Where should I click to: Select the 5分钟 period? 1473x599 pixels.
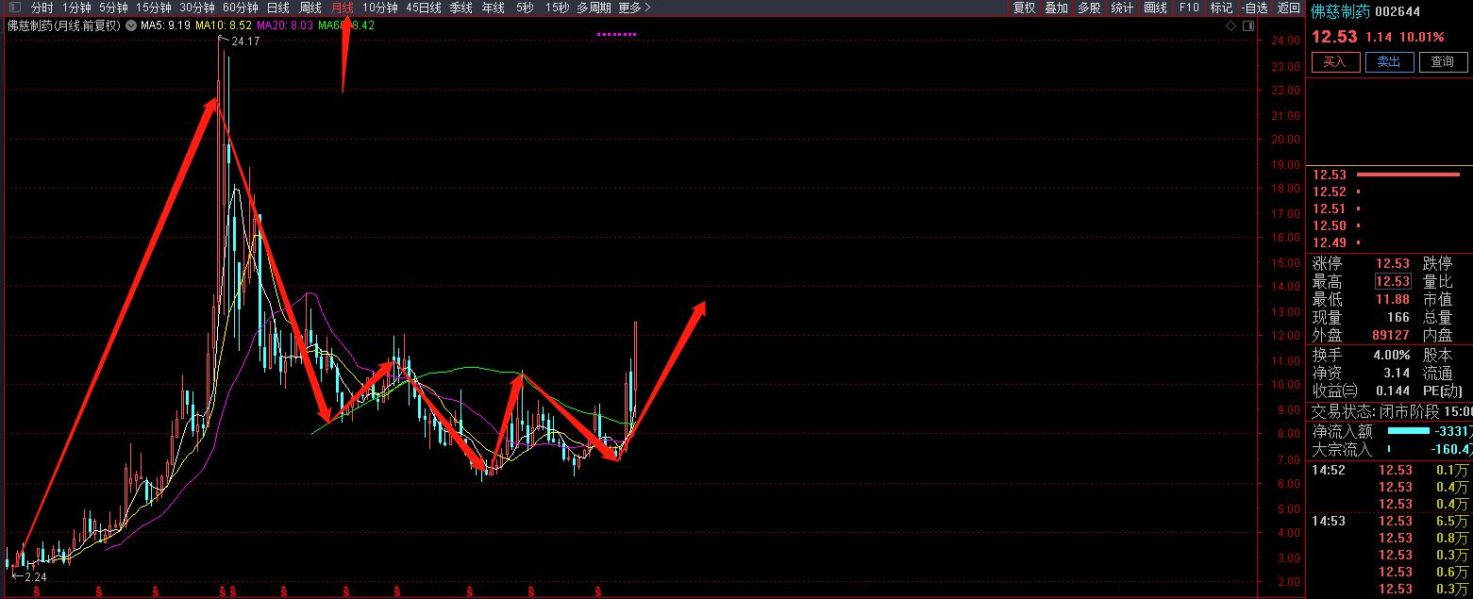click(113, 8)
